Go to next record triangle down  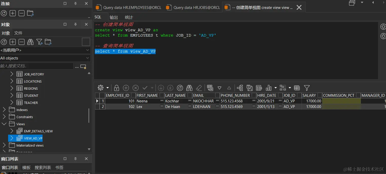219,88
